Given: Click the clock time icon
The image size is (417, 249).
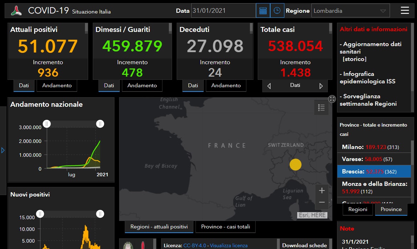Looking at the screenshot, I should coord(277,11).
